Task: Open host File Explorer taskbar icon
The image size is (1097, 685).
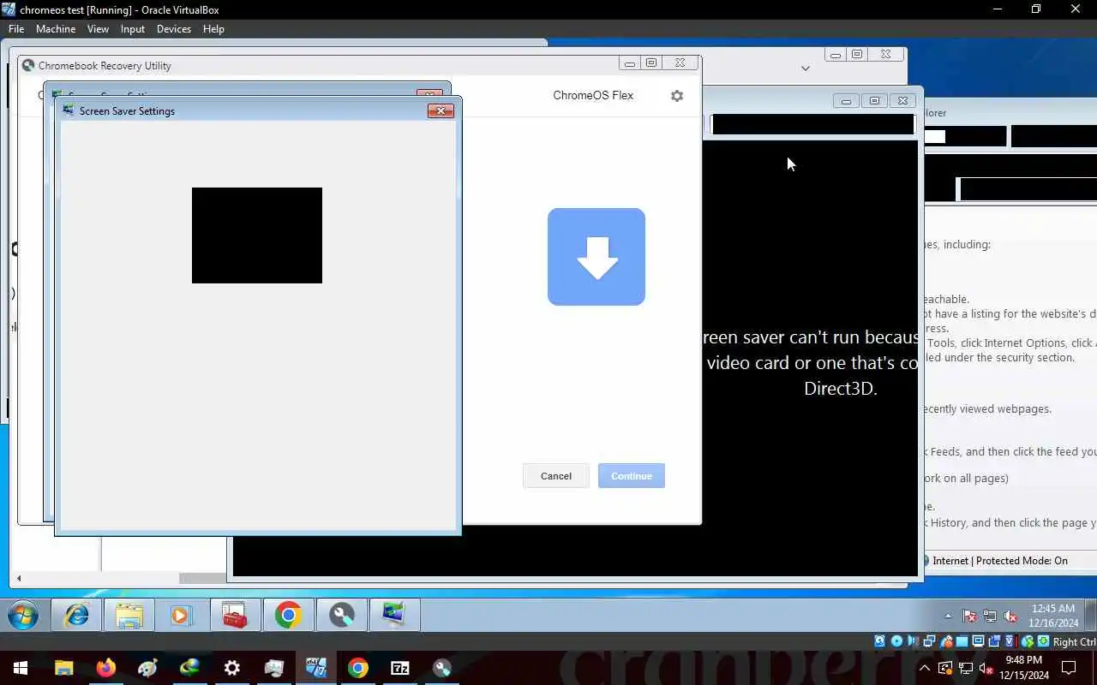Action: pos(64,668)
